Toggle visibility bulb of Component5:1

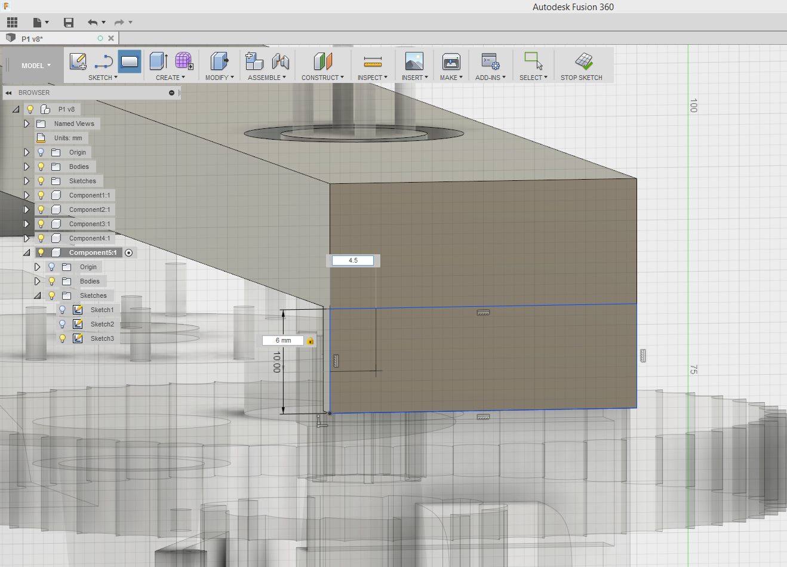[41, 252]
